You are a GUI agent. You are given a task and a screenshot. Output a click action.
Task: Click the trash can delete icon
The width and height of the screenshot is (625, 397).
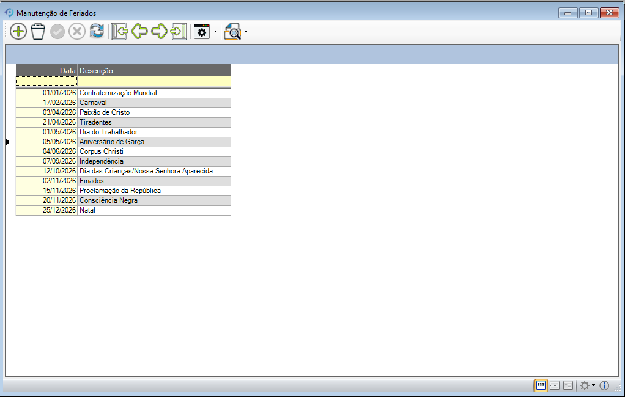click(38, 32)
